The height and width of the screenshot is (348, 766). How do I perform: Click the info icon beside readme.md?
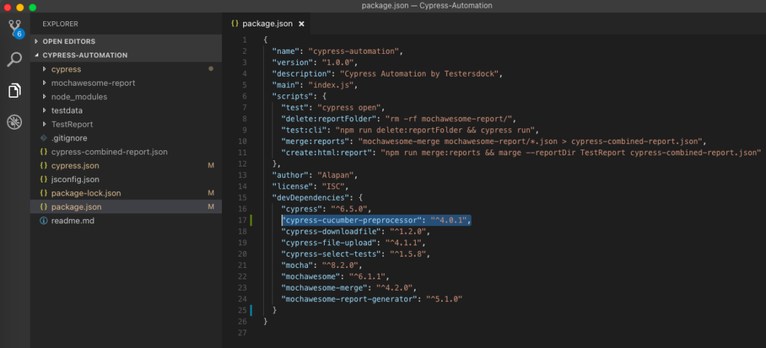point(43,220)
